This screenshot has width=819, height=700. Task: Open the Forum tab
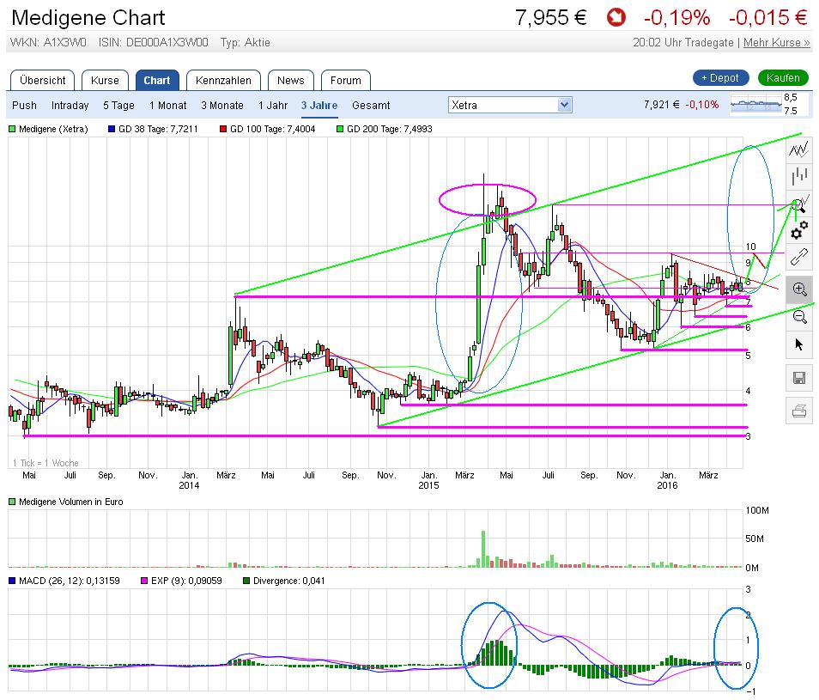tap(345, 81)
